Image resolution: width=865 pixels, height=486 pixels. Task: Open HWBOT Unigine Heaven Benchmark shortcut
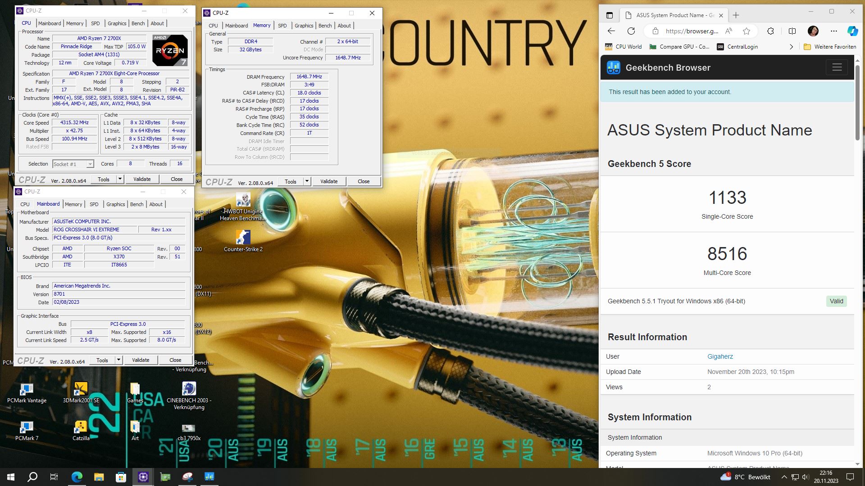click(243, 207)
